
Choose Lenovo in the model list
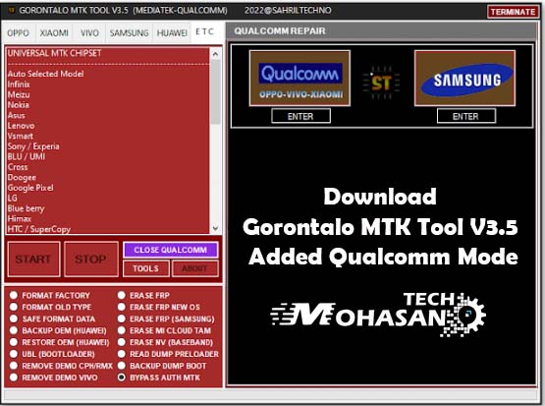click(x=108, y=126)
